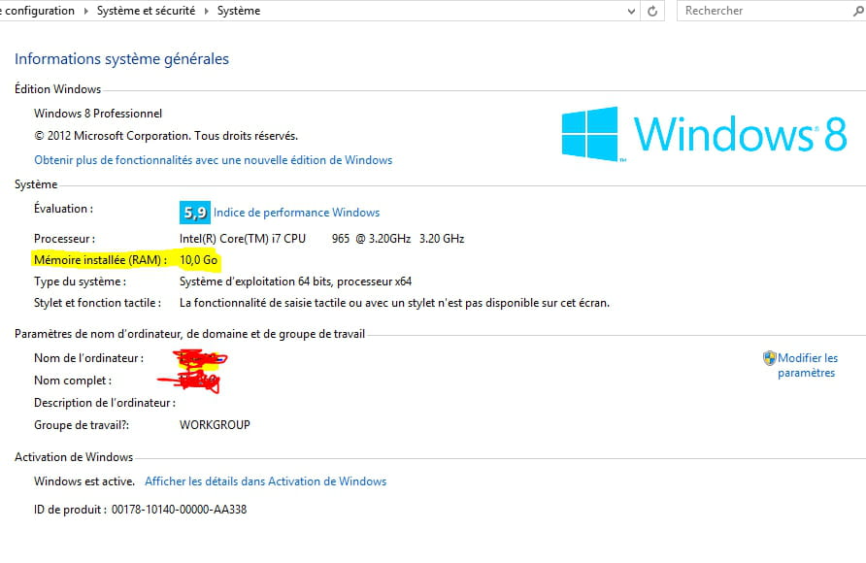Click the search magnifier icon
This screenshot has width=866, height=563.
[859, 11]
